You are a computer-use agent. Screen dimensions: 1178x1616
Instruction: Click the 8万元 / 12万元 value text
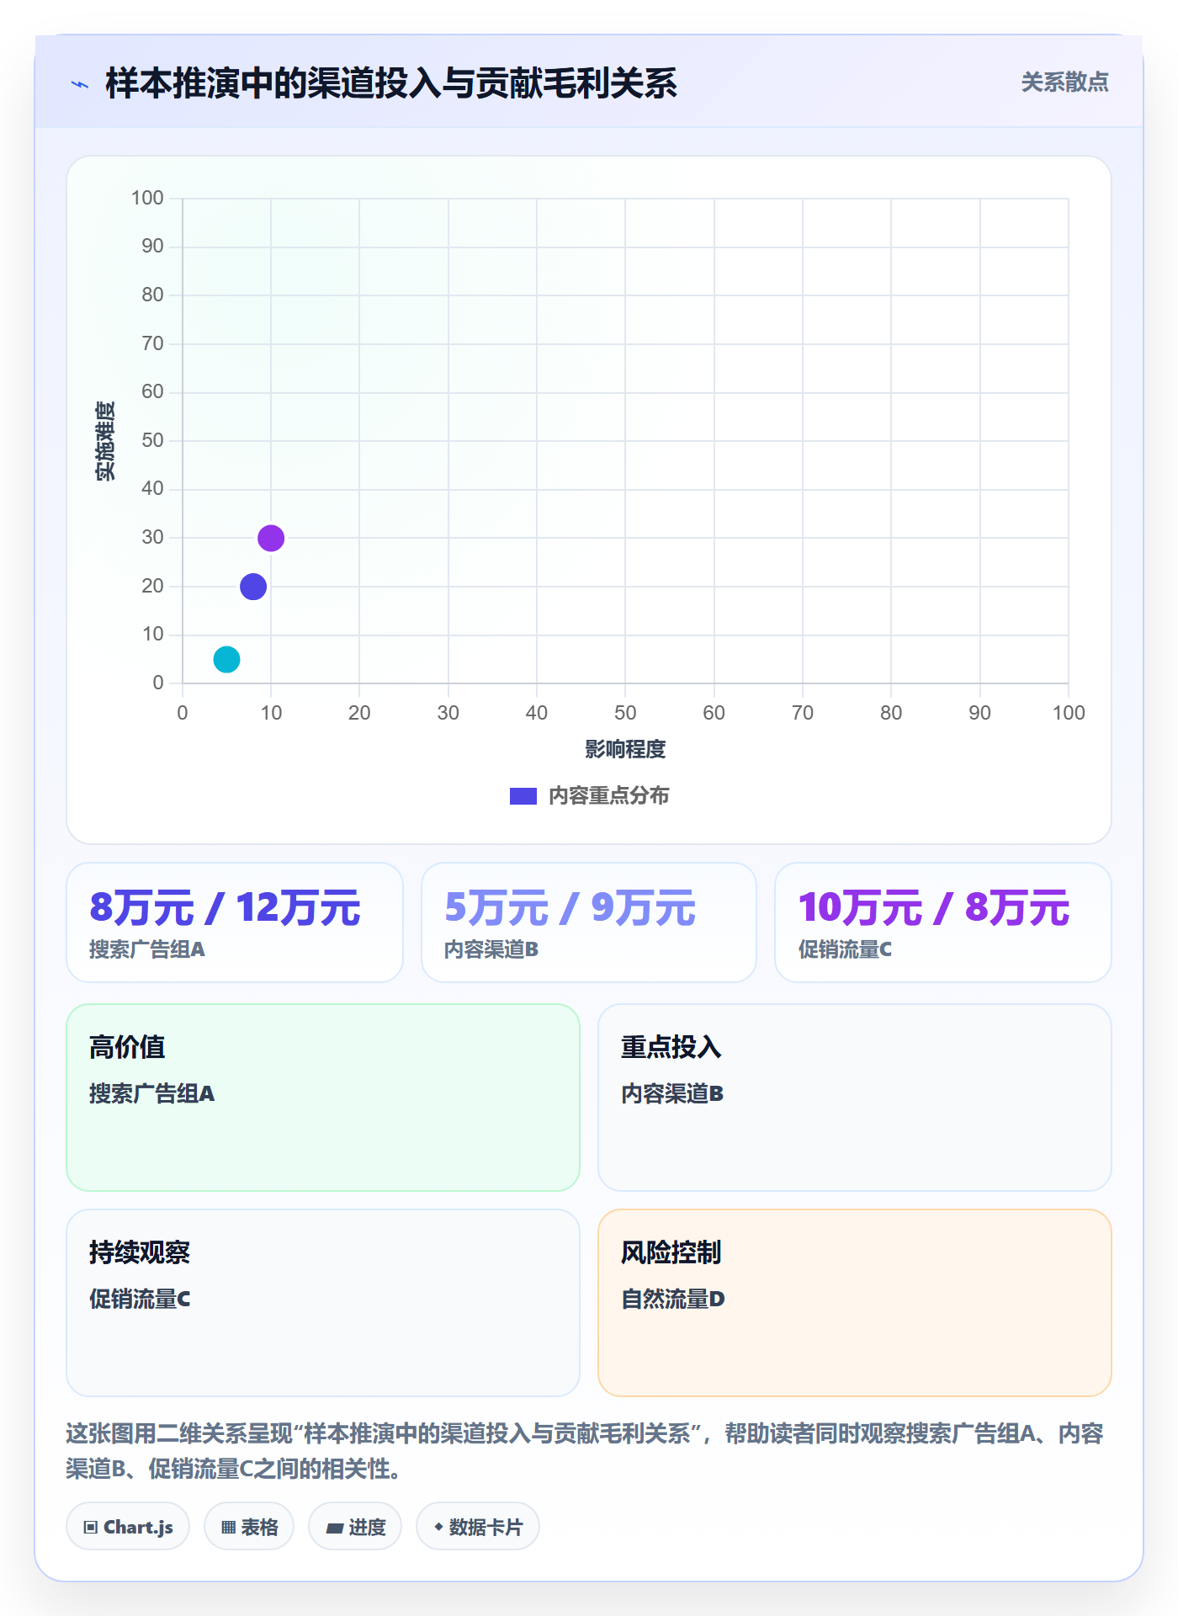225,907
